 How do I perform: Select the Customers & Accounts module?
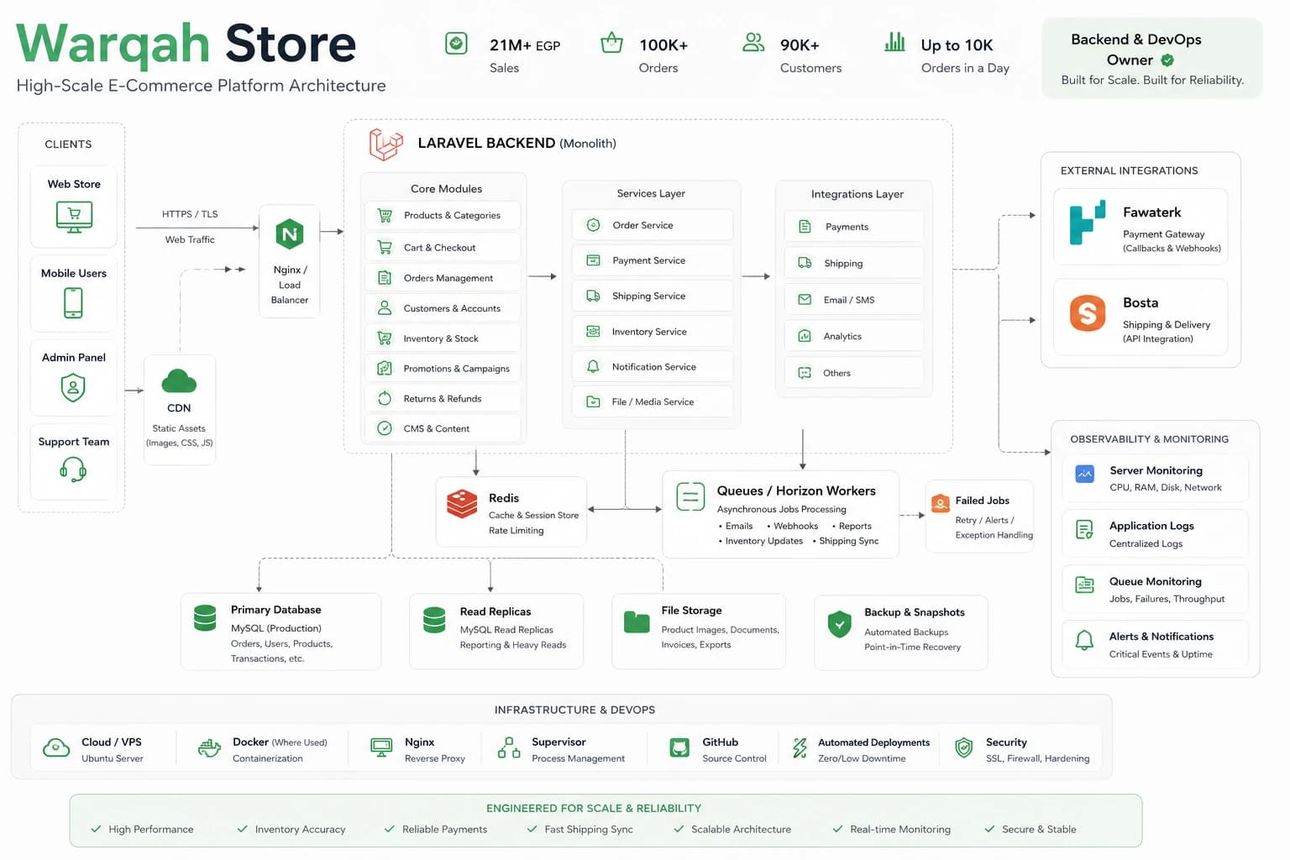443,308
